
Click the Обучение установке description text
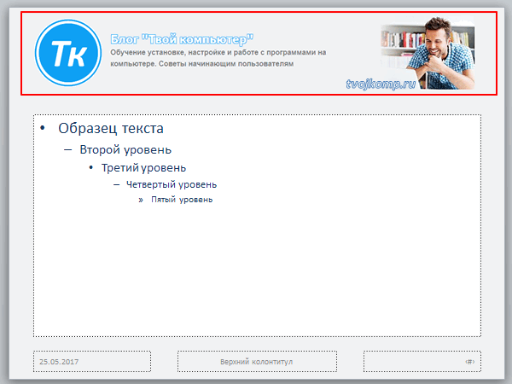pyautogui.click(x=218, y=58)
